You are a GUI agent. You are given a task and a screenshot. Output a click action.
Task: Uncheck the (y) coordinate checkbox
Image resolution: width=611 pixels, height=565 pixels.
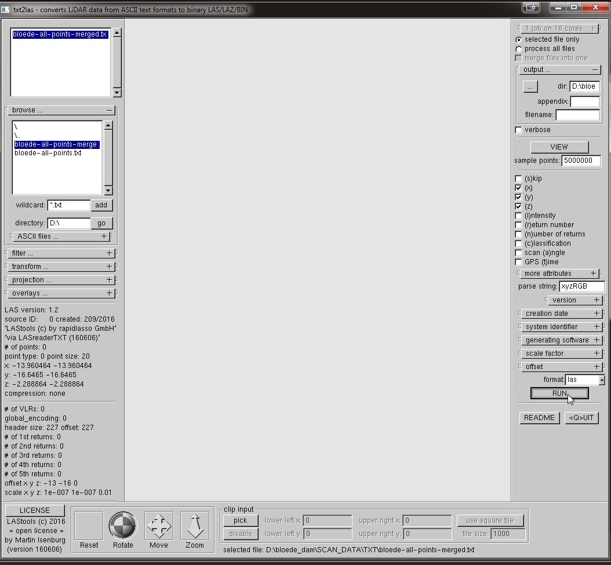click(518, 197)
